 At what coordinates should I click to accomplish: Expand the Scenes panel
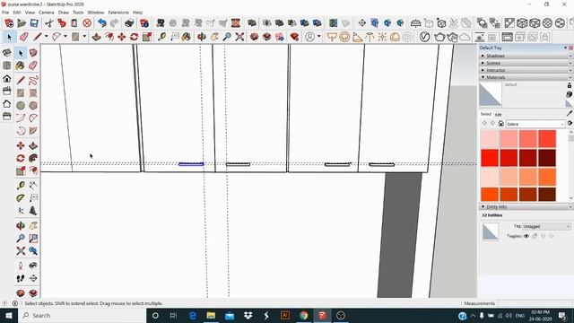526,63
